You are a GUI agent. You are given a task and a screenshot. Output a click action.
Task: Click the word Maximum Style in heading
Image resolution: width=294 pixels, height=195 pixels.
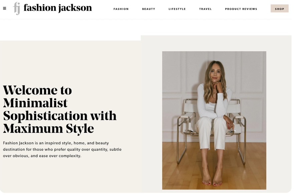coord(48,129)
